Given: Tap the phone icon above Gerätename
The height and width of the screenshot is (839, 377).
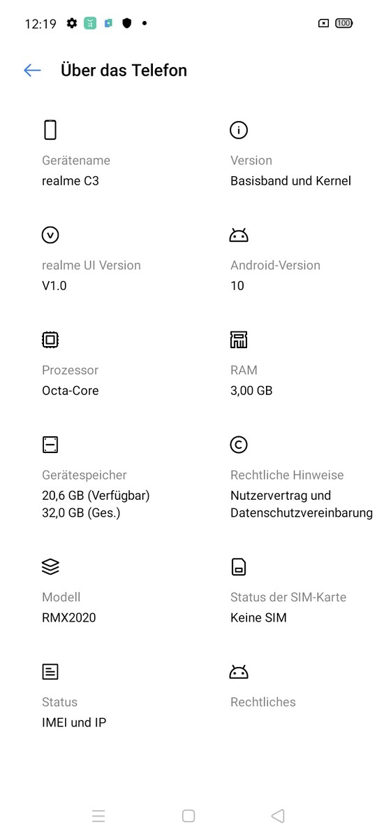Looking at the screenshot, I should click(50, 130).
